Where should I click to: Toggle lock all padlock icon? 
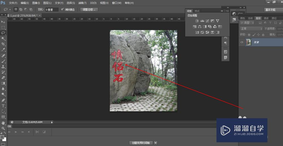click(263, 35)
